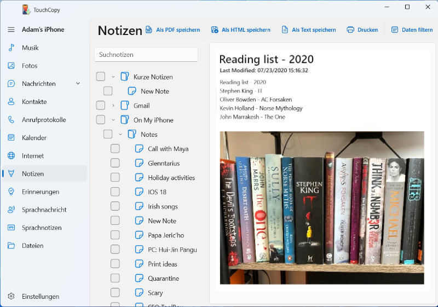Click the Adam's iPhone device name

coord(43,30)
